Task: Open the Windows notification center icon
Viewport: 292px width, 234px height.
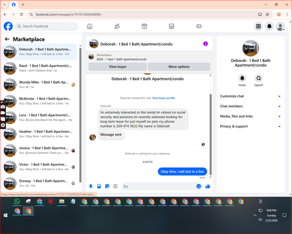Action: click(284, 215)
